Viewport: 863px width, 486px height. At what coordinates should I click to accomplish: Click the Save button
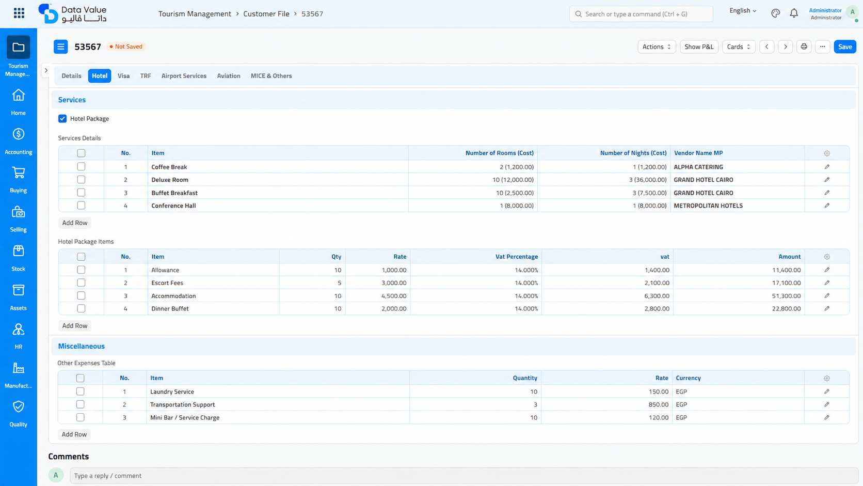click(x=845, y=46)
